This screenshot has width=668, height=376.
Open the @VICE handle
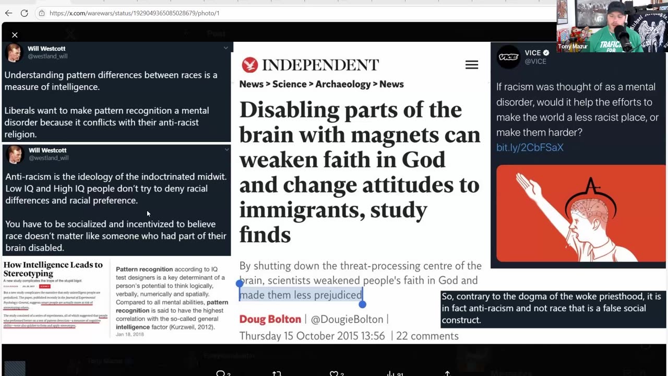(x=535, y=61)
